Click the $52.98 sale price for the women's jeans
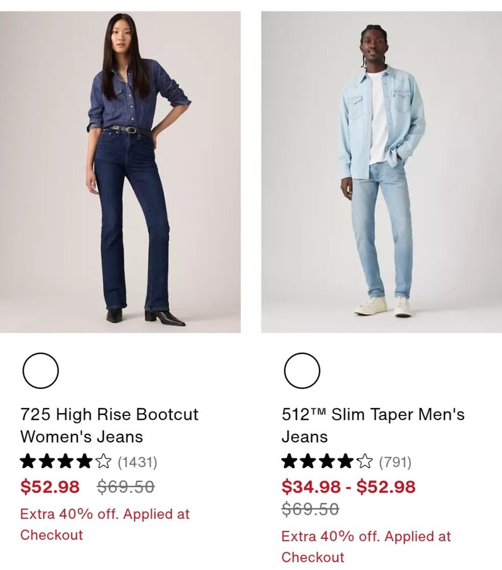Screen dimensions: 502x570 (50, 486)
